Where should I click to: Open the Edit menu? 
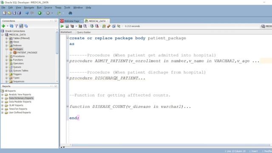[x=11, y=8]
